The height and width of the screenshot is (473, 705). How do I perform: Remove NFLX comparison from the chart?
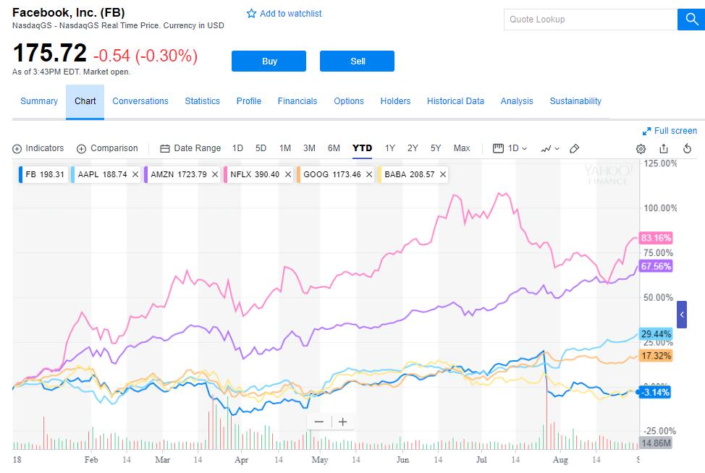click(288, 174)
